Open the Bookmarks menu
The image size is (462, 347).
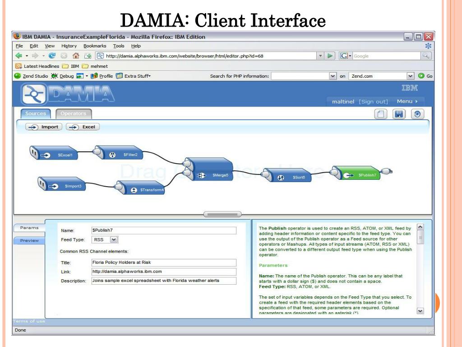point(95,46)
